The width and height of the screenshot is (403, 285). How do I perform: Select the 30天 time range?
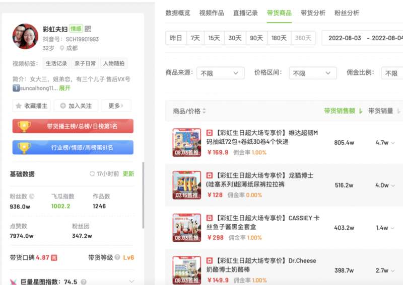coord(235,38)
